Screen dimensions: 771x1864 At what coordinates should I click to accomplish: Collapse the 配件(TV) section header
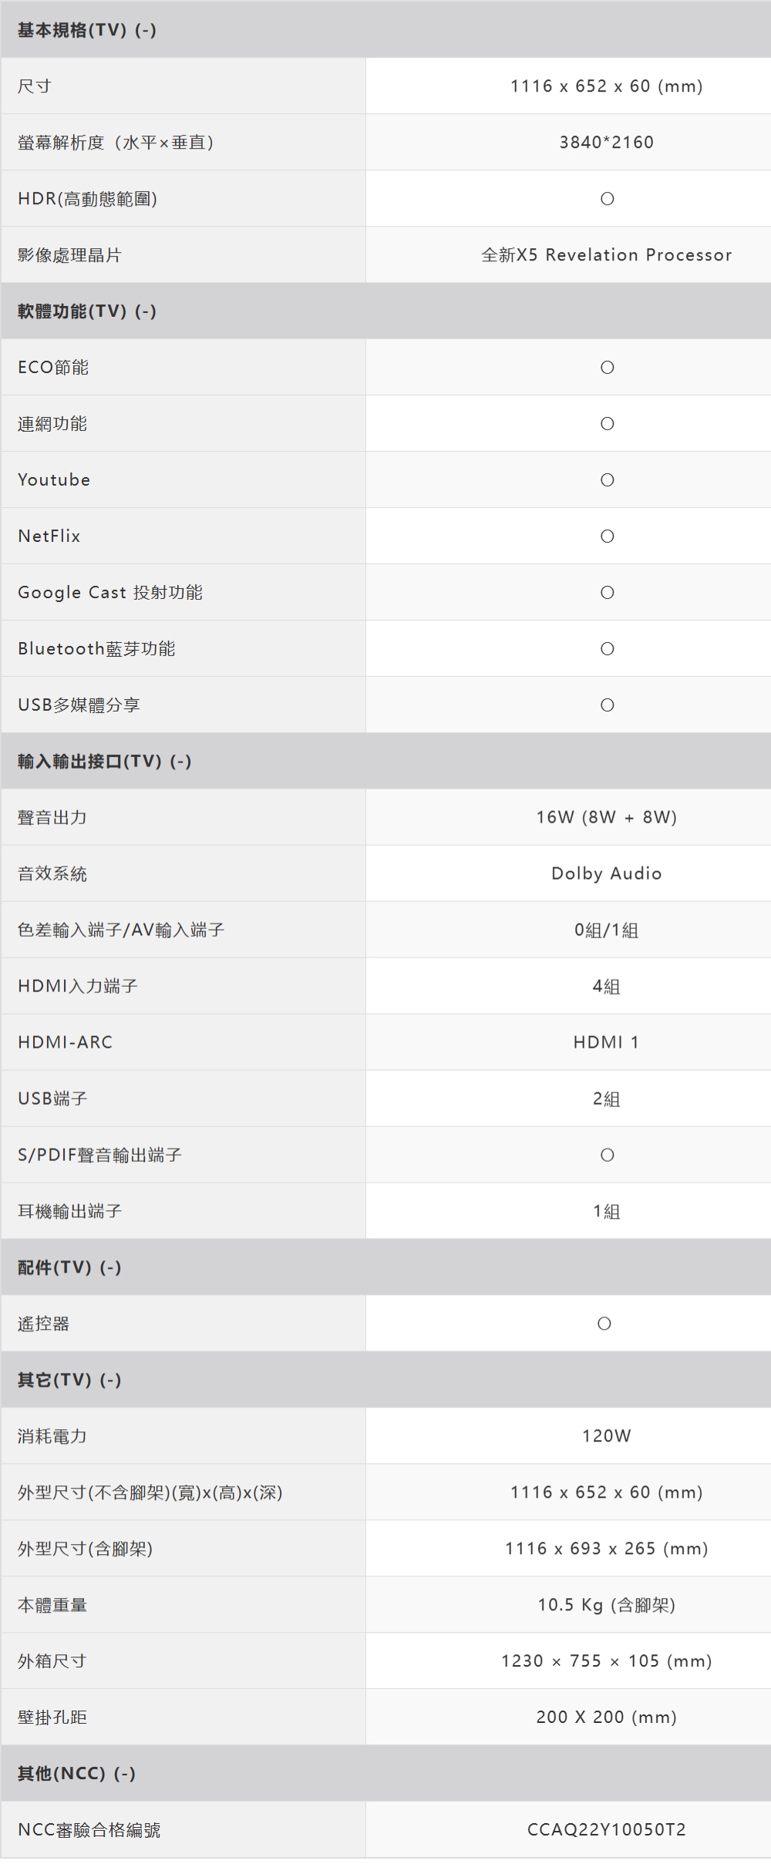(x=385, y=1267)
